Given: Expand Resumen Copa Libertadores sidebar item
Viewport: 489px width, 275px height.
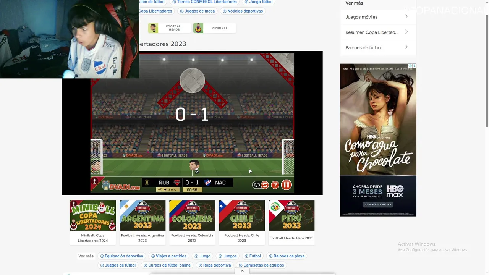Looking at the screenshot, I should point(377,32).
